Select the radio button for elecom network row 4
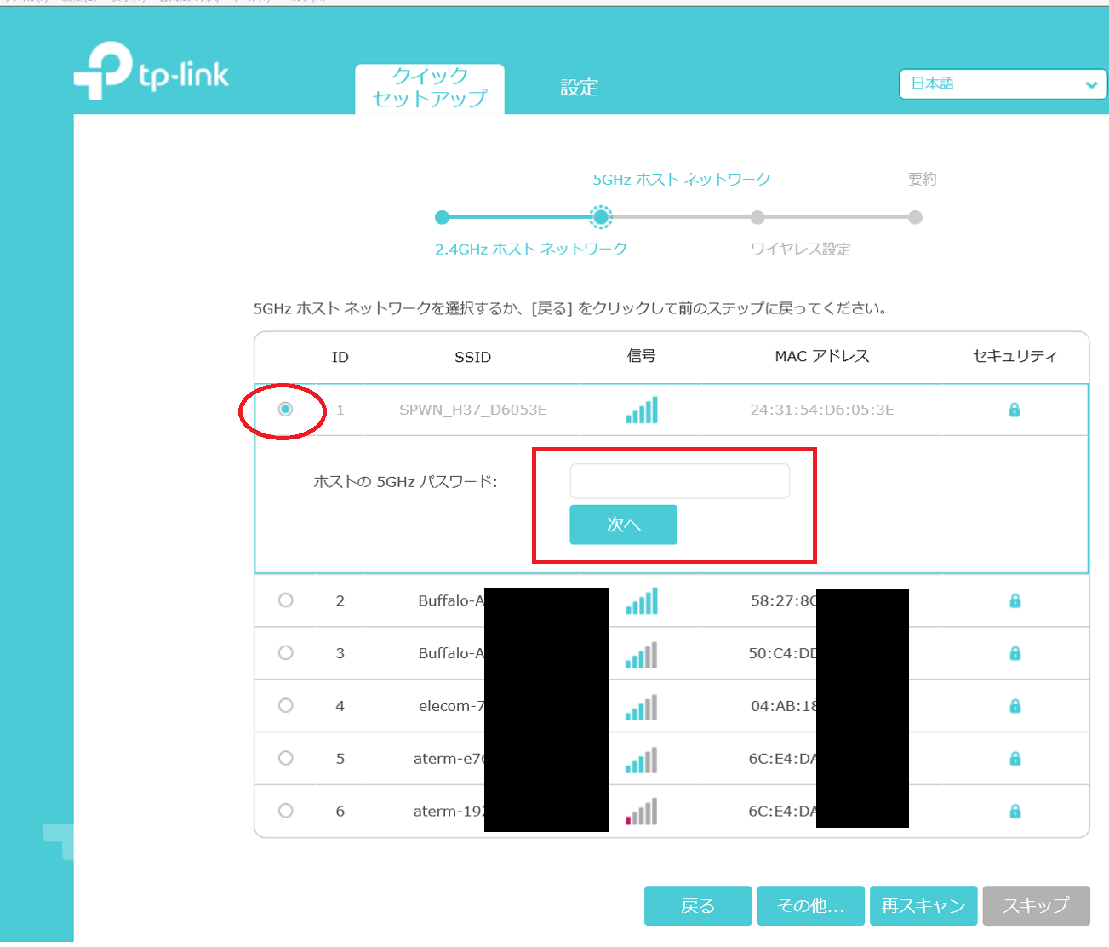Screen dimensions: 1109x947 click(286, 705)
